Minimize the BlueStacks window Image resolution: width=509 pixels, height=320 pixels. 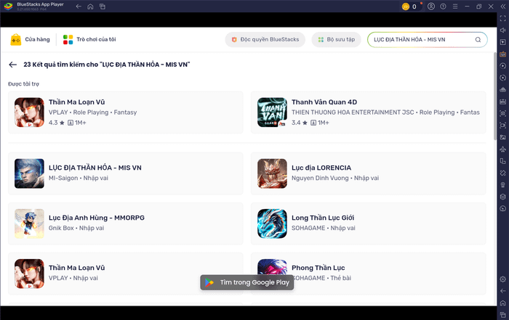pyautogui.click(x=467, y=7)
